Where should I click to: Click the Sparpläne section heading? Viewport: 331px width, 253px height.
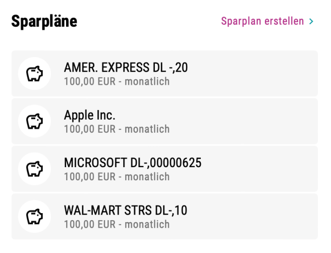coord(44,21)
